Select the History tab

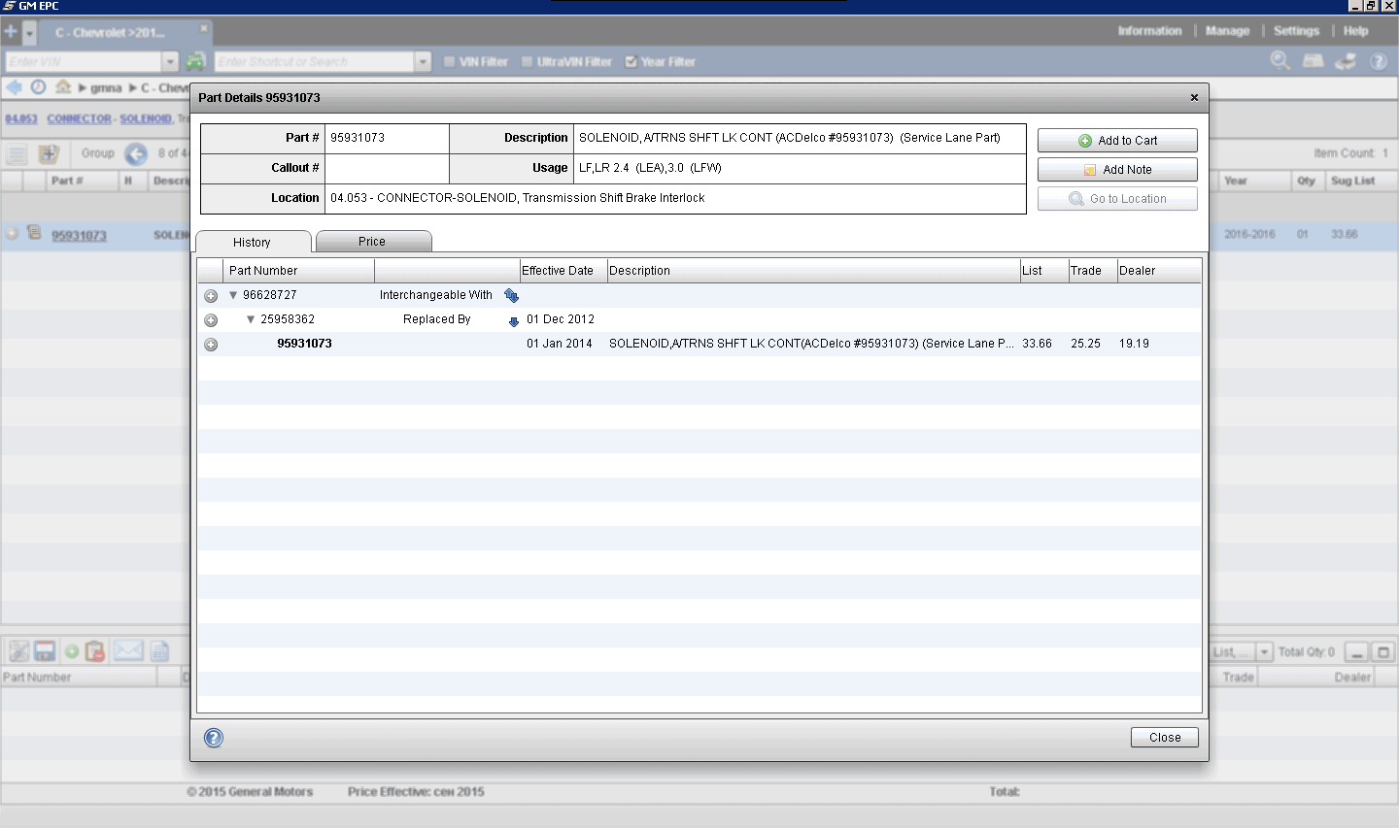(253, 243)
